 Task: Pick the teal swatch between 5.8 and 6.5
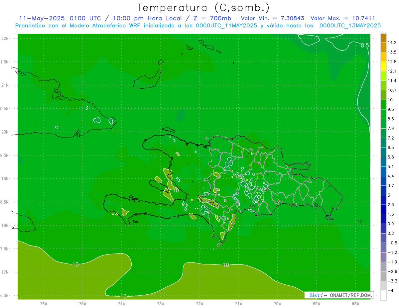point(383,152)
